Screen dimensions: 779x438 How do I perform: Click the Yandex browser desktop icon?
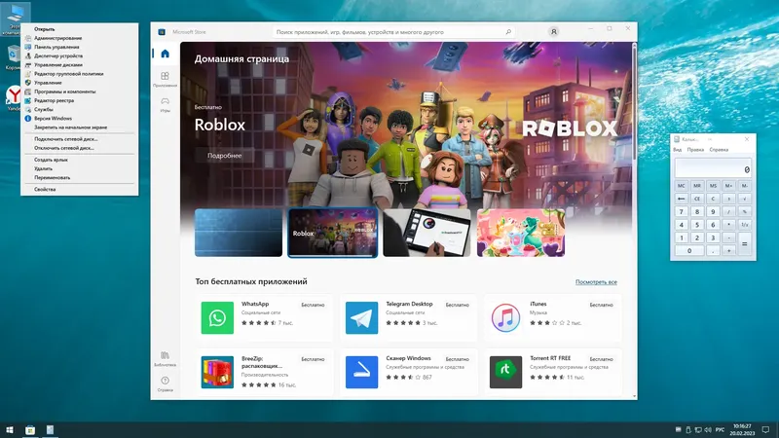coord(14,98)
